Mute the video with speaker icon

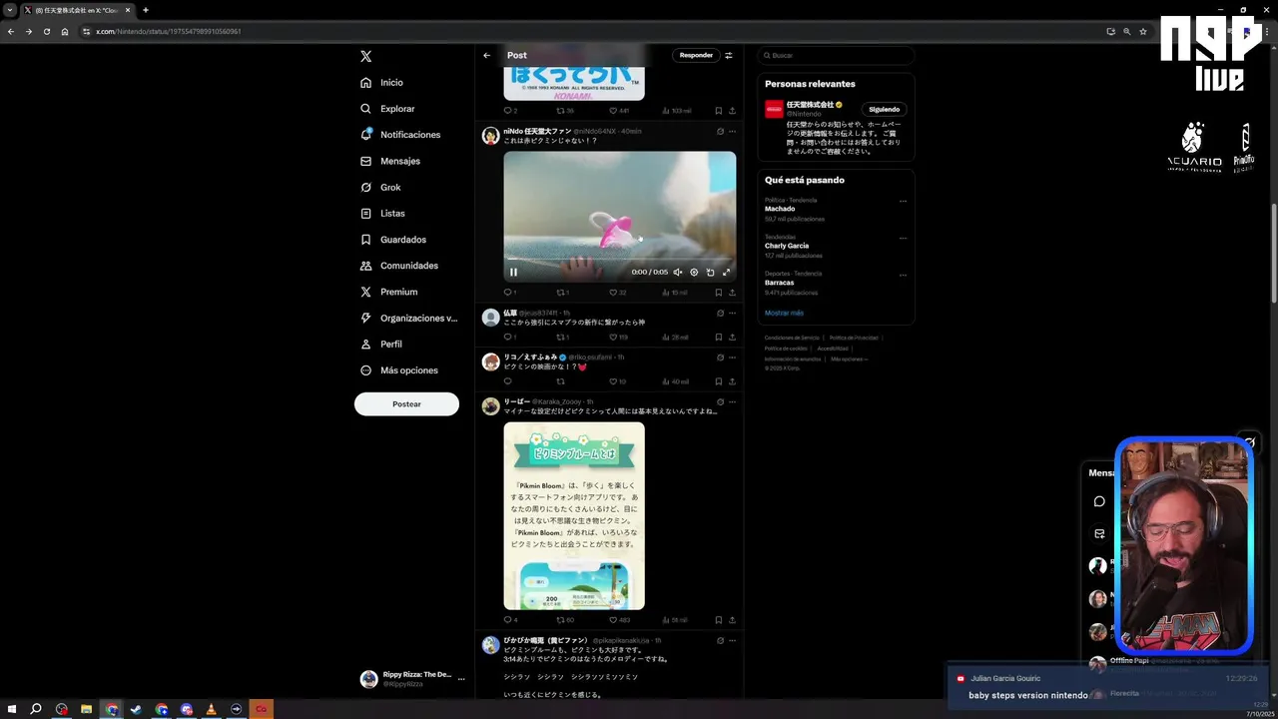[x=678, y=272]
